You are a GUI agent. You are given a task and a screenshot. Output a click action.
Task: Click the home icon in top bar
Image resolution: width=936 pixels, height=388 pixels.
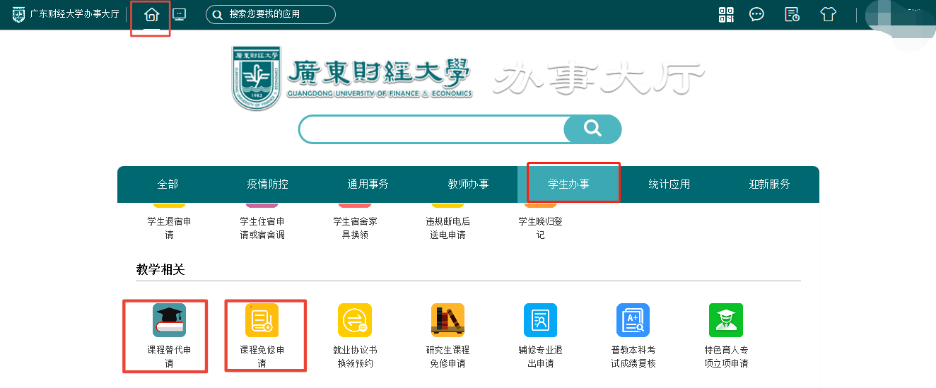(151, 15)
